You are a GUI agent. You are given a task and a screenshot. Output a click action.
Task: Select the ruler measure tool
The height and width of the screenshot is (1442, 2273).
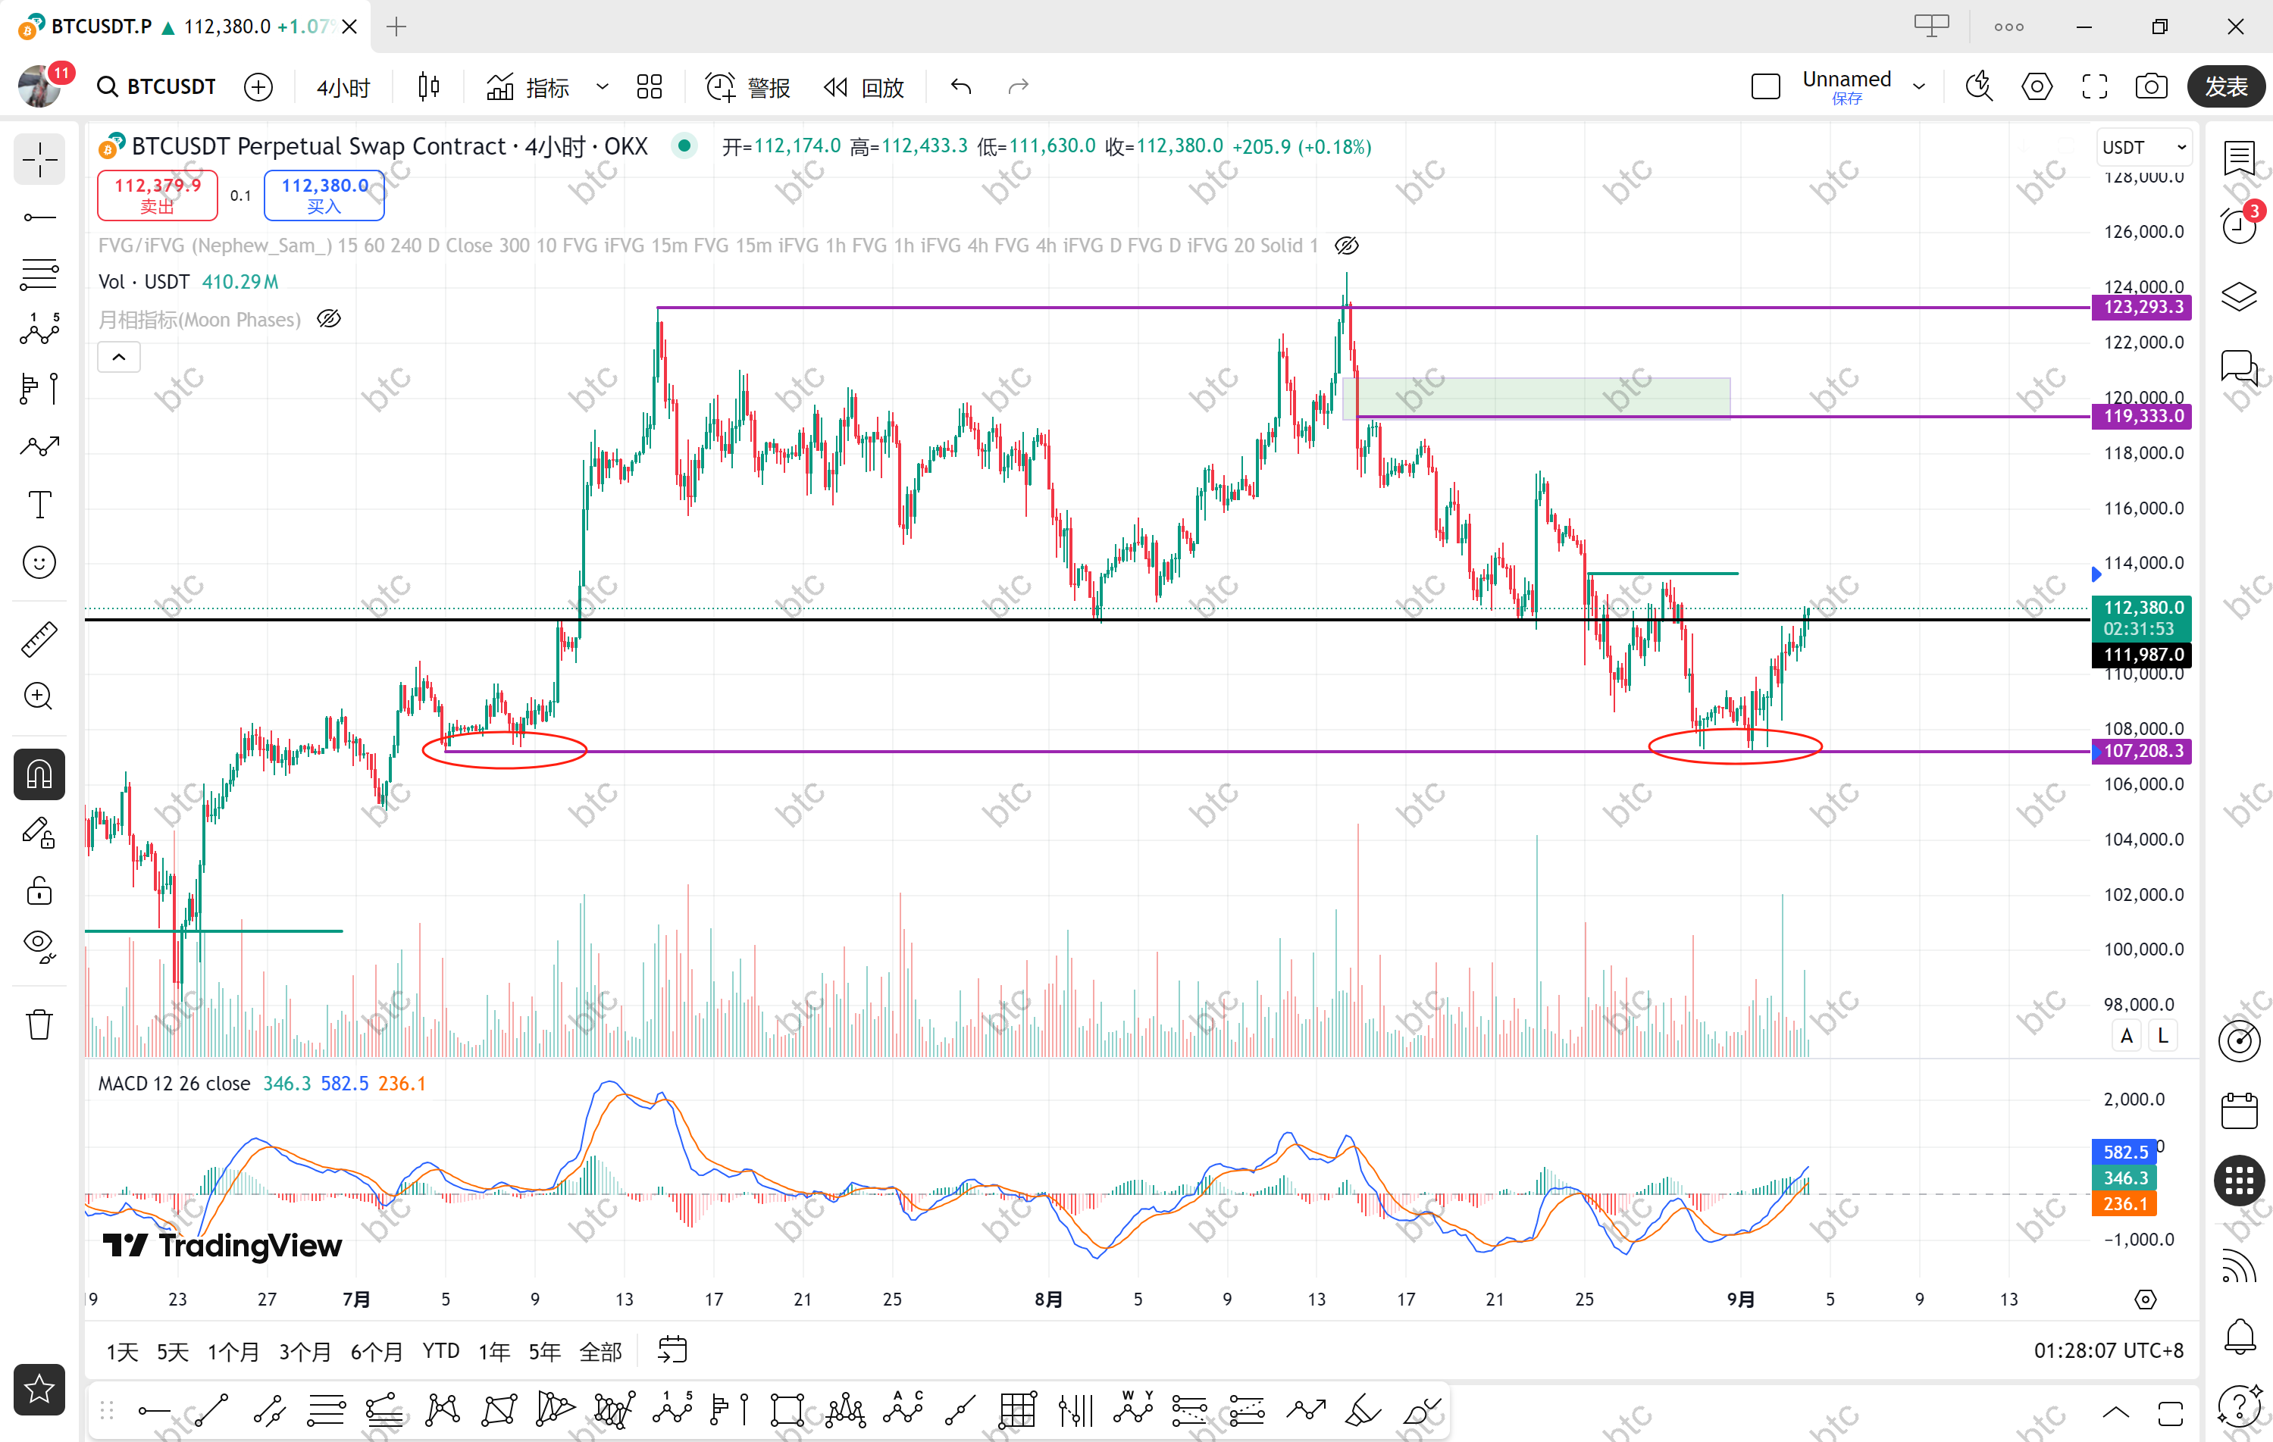[39, 639]
